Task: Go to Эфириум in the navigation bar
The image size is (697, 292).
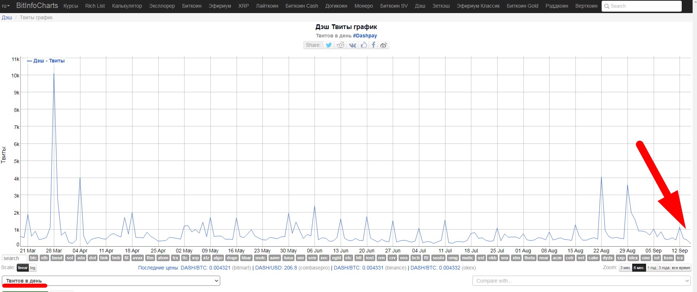Action: 220,6
